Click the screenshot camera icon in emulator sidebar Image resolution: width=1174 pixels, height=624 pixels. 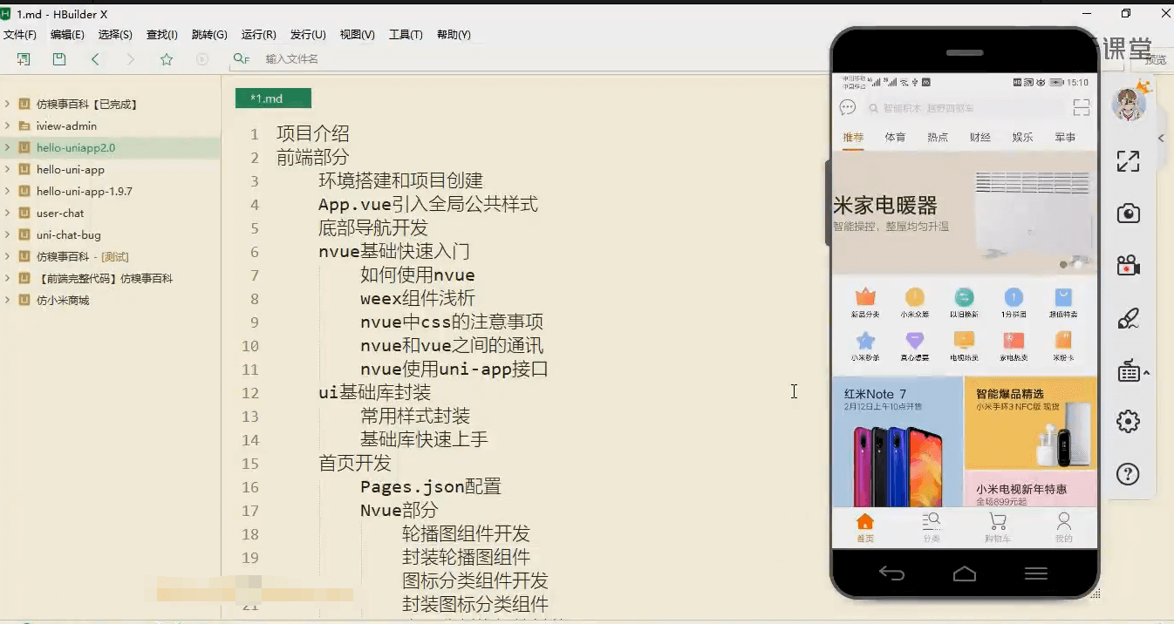[x=1129, y=214]
